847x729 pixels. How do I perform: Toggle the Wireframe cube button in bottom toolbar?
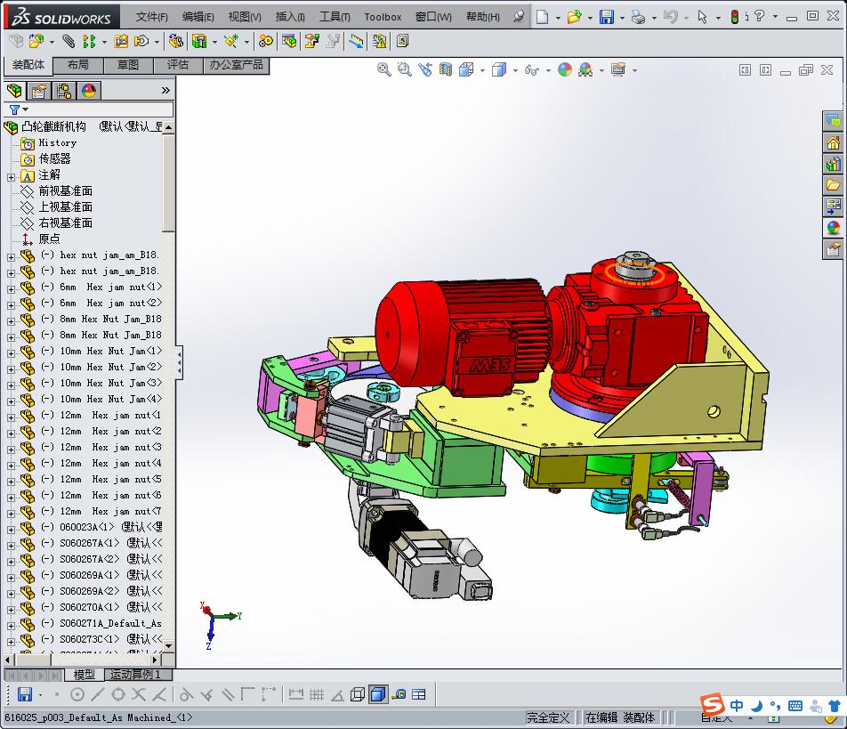pyautogui.click(x=357, y=694)
